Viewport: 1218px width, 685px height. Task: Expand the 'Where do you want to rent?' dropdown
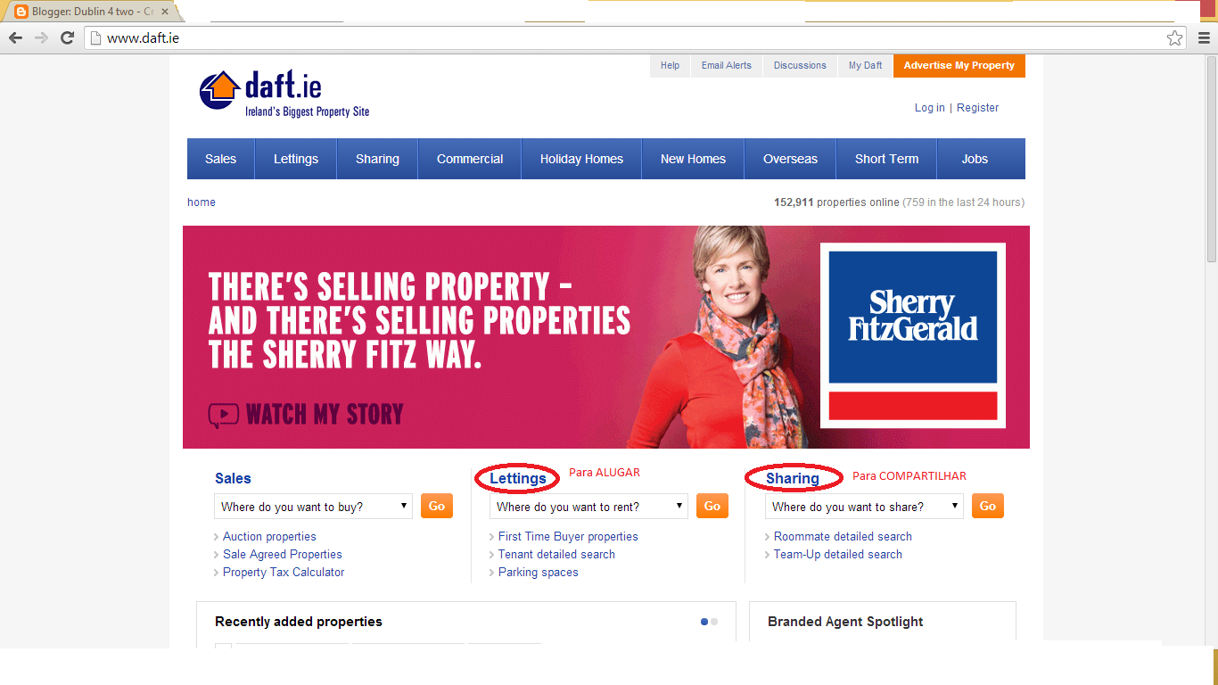tap(588, 507)
